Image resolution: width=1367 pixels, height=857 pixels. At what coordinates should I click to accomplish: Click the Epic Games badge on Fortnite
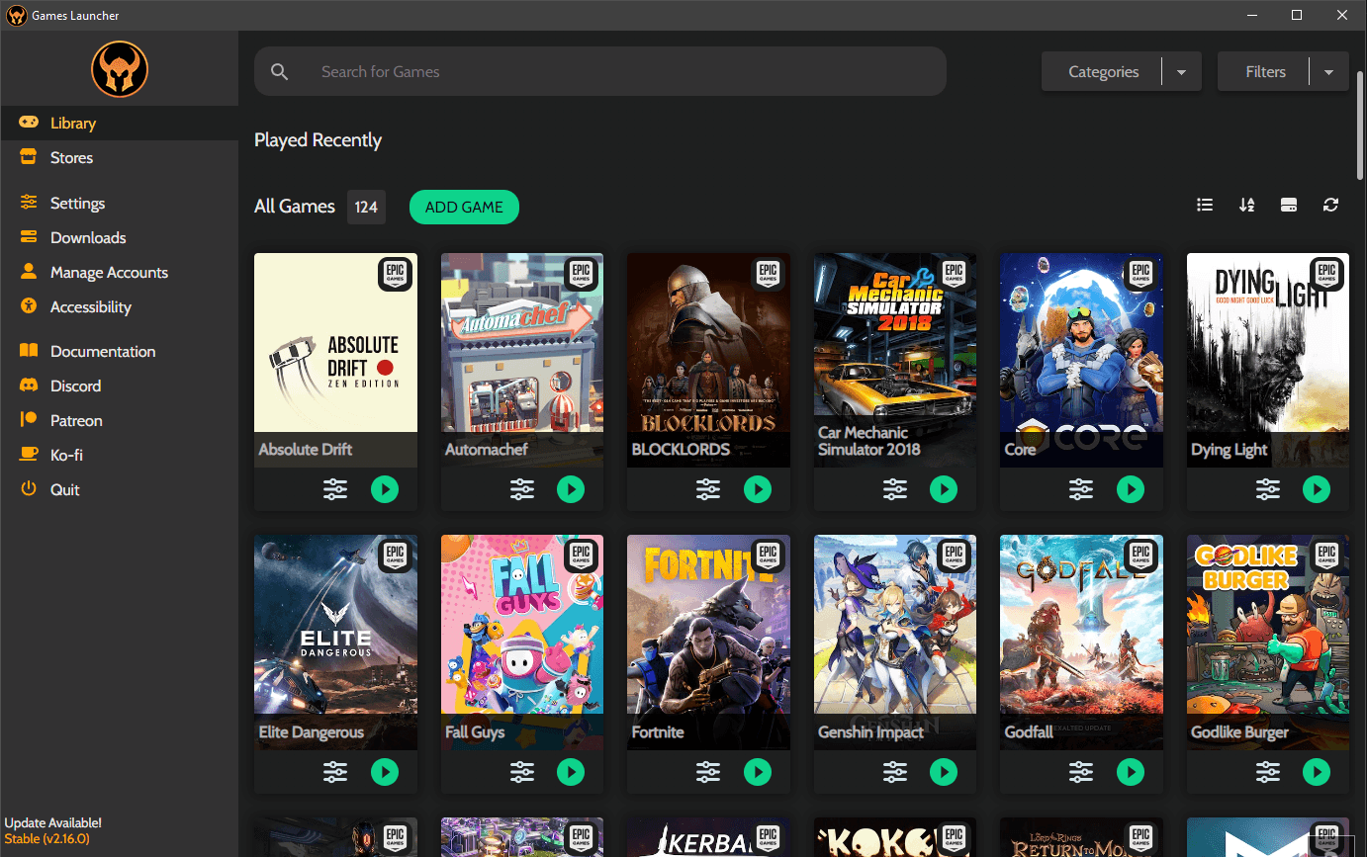768,557
